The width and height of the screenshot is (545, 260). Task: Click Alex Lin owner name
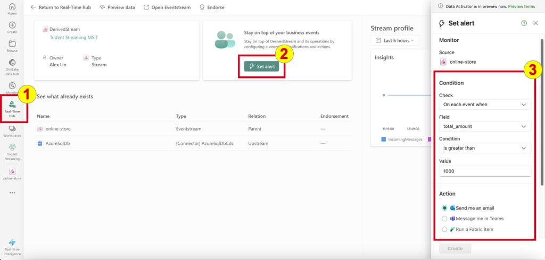tap(57, 65)
